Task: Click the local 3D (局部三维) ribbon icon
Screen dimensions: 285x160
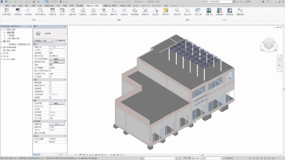Action: click(x=177, y=11)
